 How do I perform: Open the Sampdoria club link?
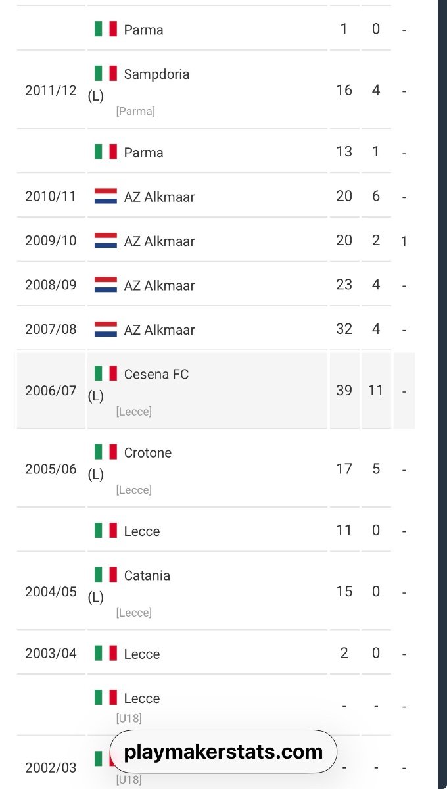point(156,74)
